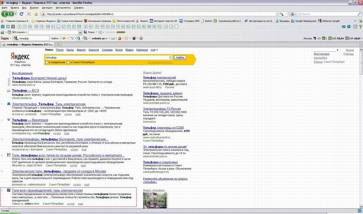Viewport: 363px width, 214px height.
Task: Click the browser Back arrow button
Action: click(5, 14)
